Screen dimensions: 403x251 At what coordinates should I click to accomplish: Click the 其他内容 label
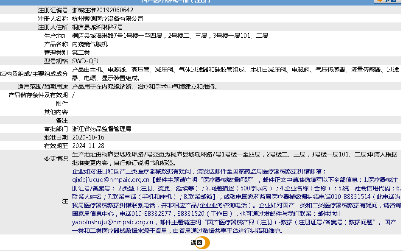tap(56, 112)
